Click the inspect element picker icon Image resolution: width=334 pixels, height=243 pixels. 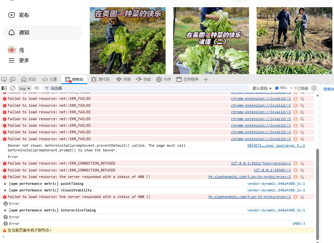tap(4, 79)
